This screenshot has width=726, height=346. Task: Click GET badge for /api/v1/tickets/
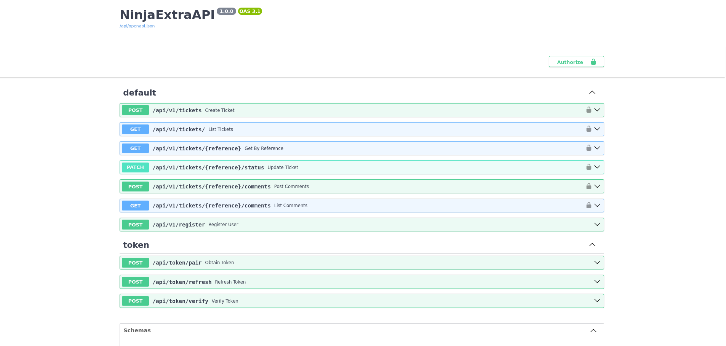(x=135, y=129)
